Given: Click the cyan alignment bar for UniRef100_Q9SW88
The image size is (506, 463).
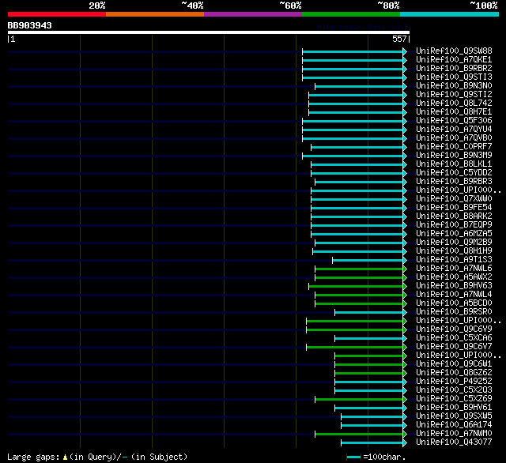Looking at the screenshot, I should [353, 51].
